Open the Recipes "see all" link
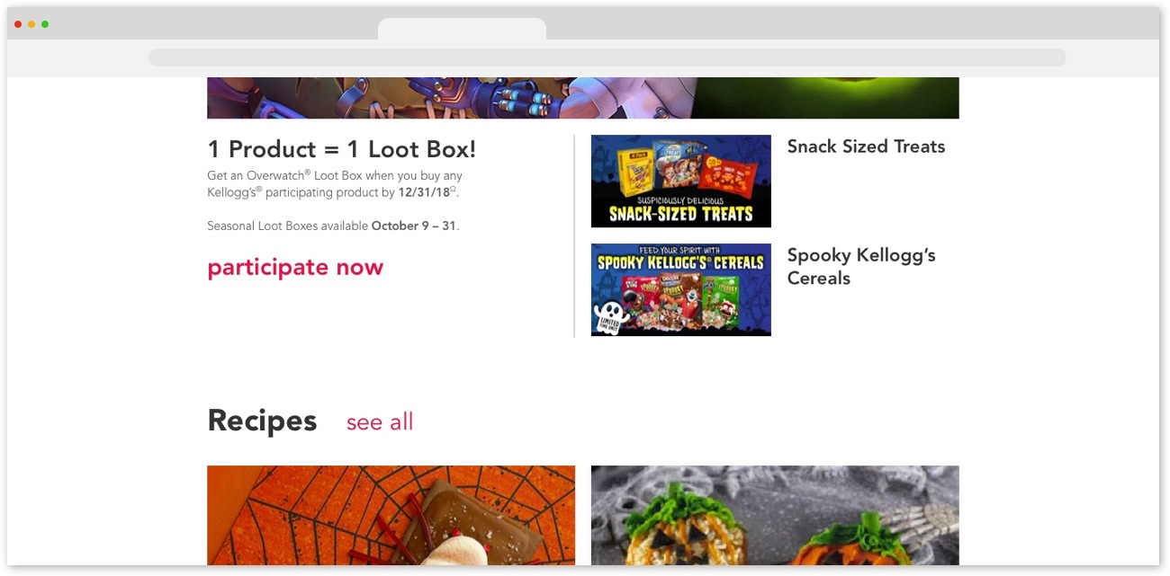Image resolution: width=1170 pixels, height=576 pixels. pyautogui.click(x=380, y=421)
